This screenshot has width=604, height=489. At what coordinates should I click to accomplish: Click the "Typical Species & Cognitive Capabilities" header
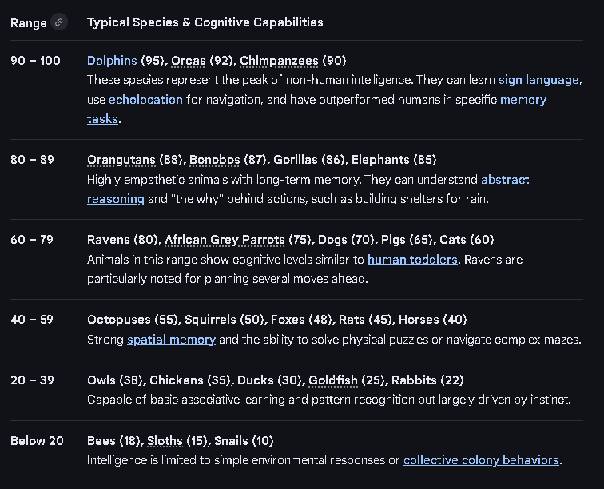pyautogui.click(x=205, y=22)
